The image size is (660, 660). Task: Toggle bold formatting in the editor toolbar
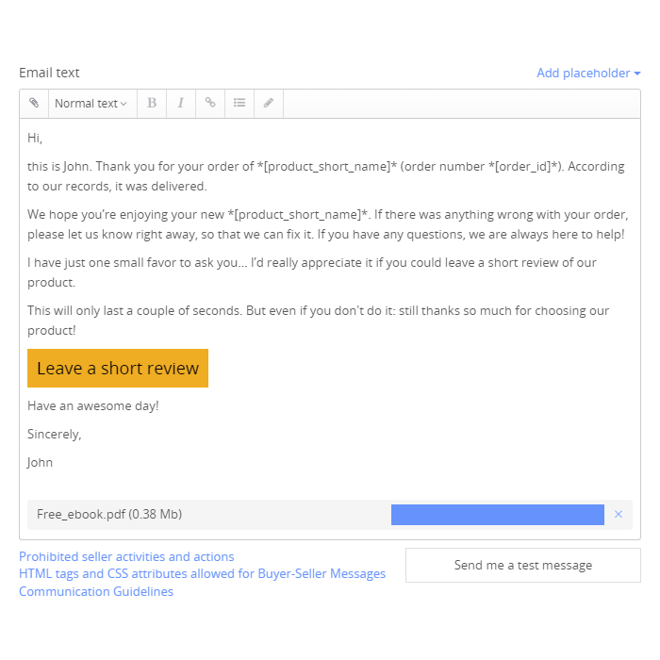(x=152, y=104)
